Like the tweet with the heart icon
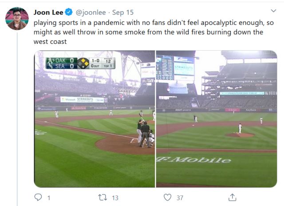The width and height of the screenshot is (284, 206). (167, 197)
